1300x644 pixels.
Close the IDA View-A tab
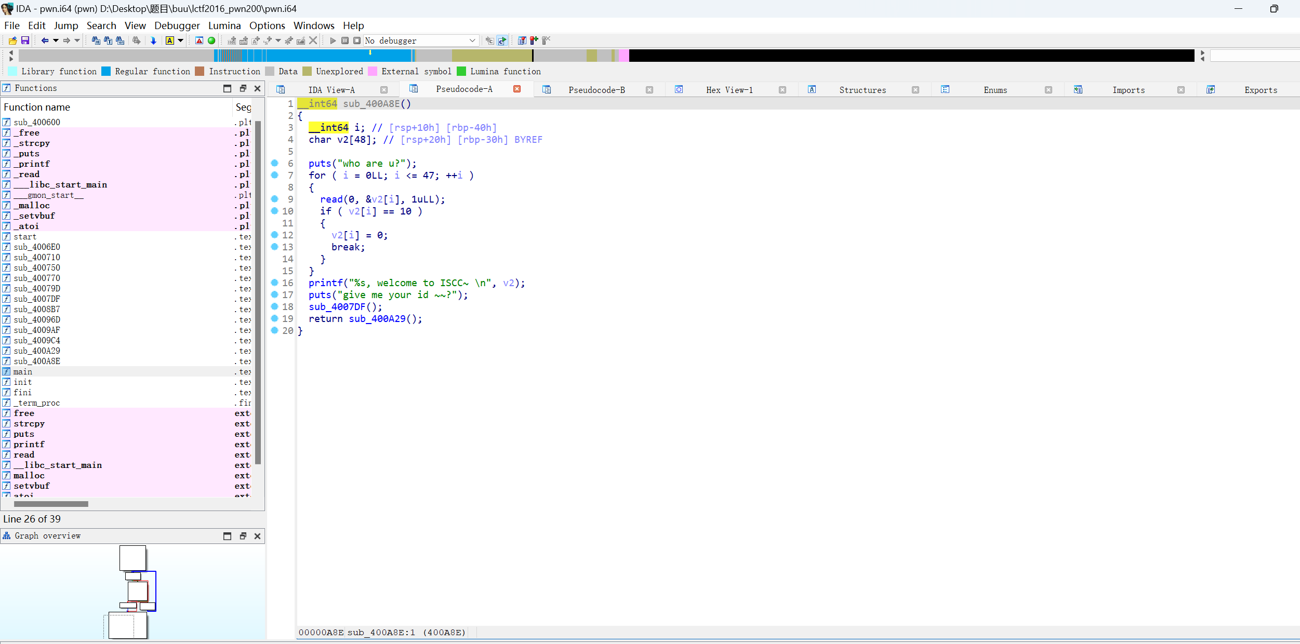pyautogui.click(x=384, y=90)
